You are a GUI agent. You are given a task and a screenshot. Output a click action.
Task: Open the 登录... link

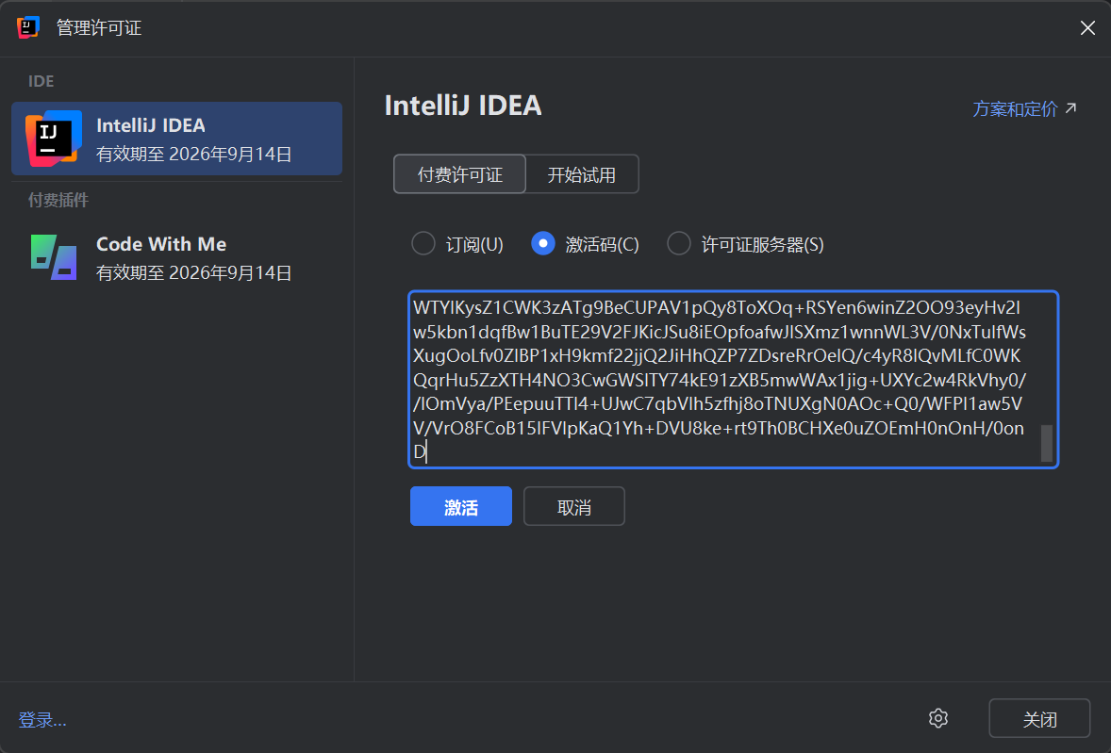42,720
